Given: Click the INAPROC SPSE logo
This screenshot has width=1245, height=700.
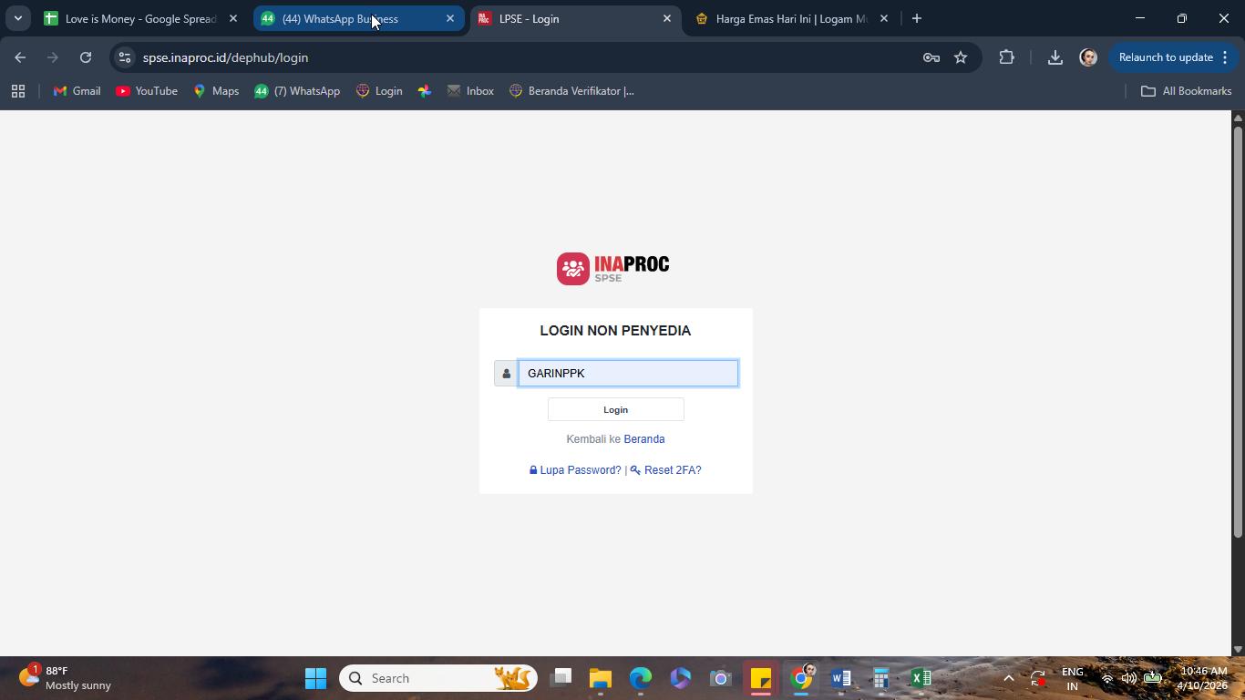Looking at the screenshot, I should (612, 269).
